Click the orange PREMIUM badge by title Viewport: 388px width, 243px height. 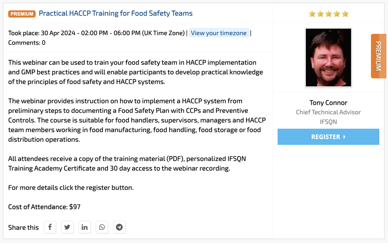click(22, 14)
